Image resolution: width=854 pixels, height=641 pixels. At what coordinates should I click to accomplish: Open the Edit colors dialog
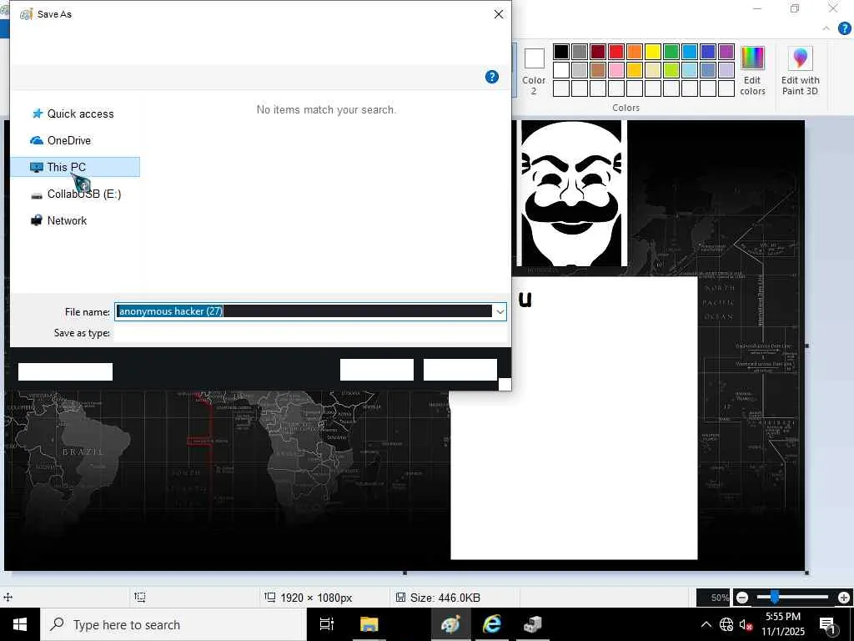[752, 71]
